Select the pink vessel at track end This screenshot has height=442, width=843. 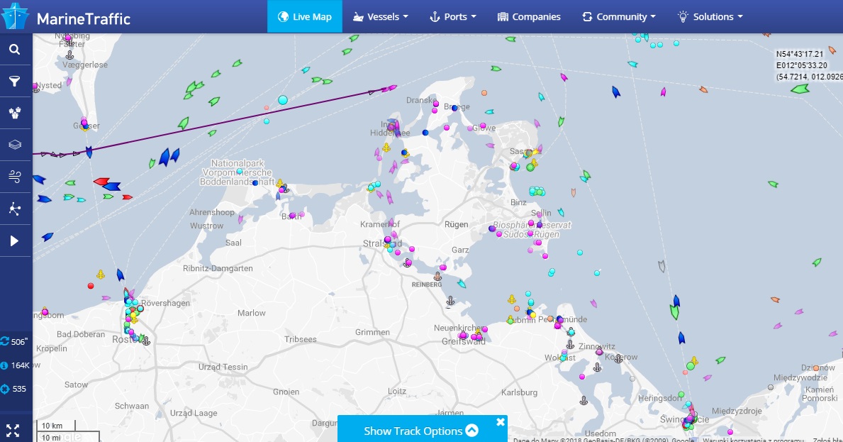(390, 88)
